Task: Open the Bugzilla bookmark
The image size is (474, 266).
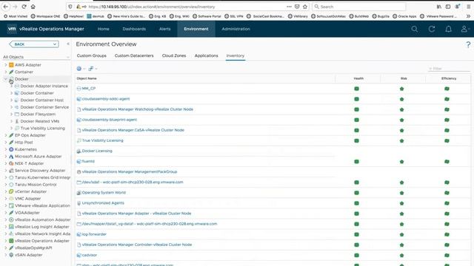Action: (381, 16)
